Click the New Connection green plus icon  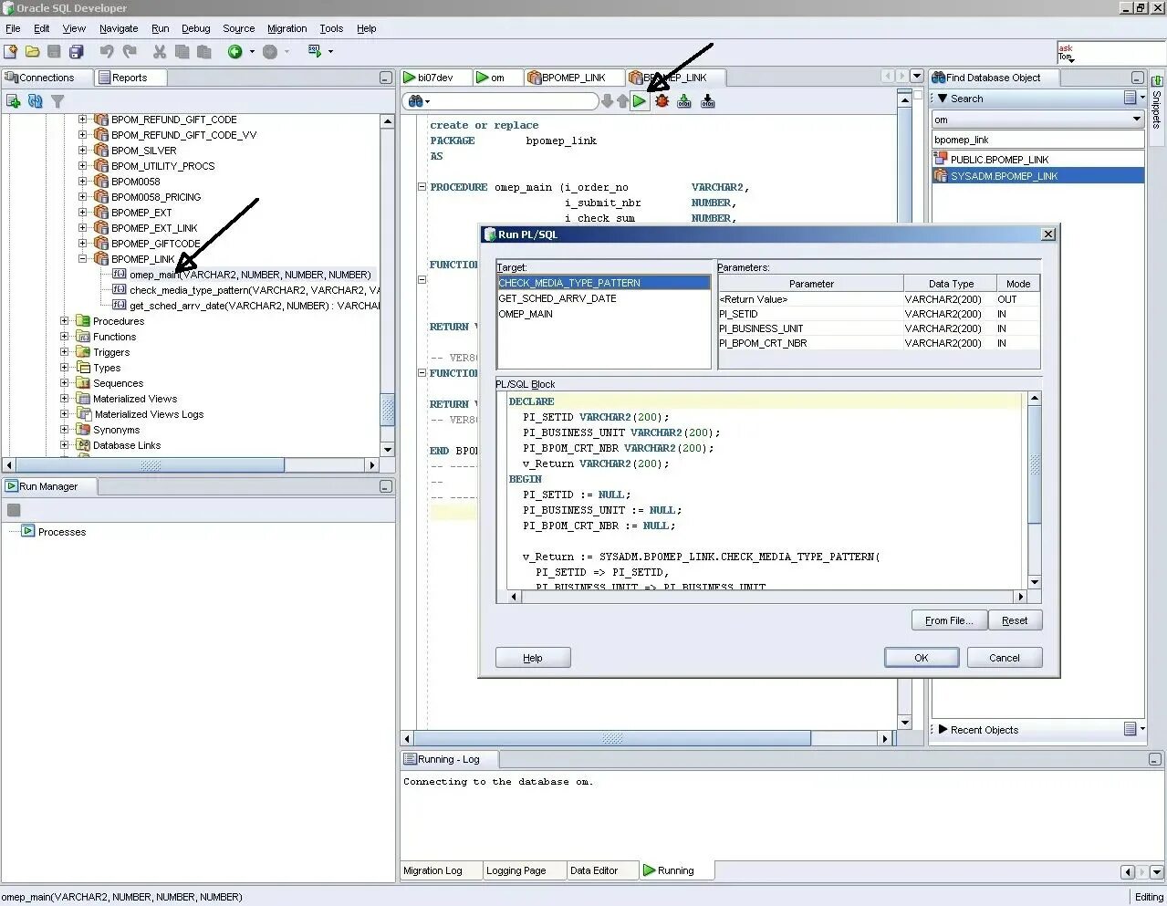point(13,101)
